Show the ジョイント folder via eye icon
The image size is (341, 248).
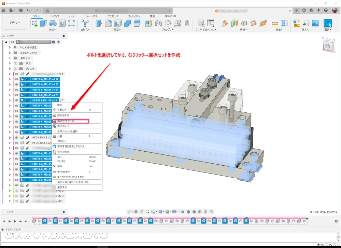(15, 69)
